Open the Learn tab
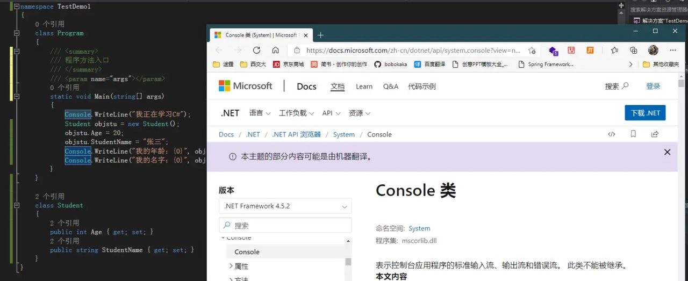Image resolution: width=688 pixels, height=281 pixels. [364, 87]
